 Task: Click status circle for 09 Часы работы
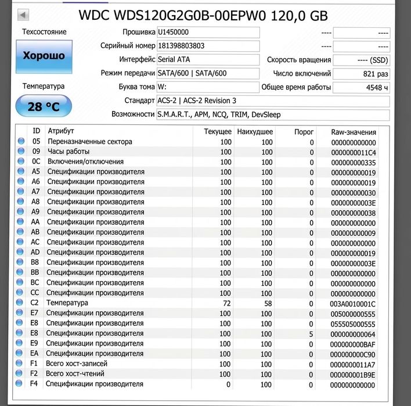click(21, 151)
